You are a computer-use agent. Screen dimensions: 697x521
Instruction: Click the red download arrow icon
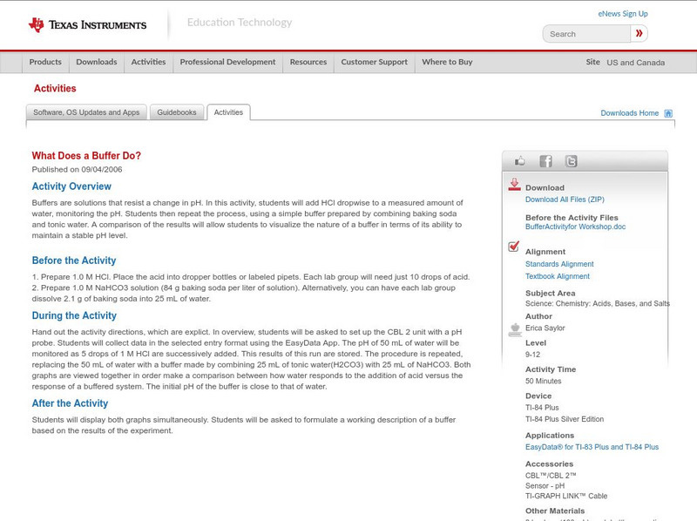tap(514, 185)
